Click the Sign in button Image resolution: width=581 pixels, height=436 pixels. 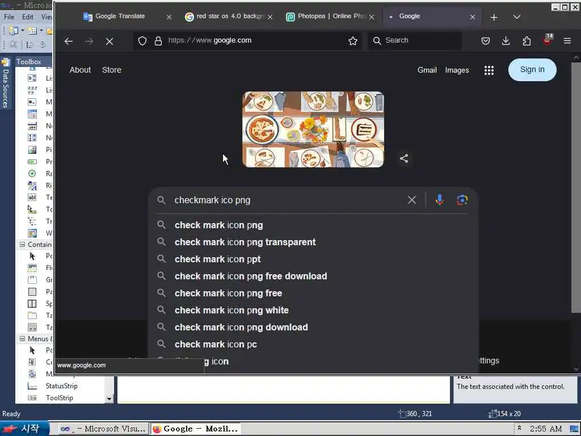tap(532, 69)
